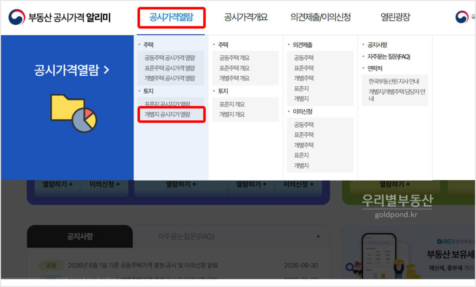Click 토지 heading under 공시가격개요 column
The image size is (476, 287).
pyautogui.click(x=223, y=91)
